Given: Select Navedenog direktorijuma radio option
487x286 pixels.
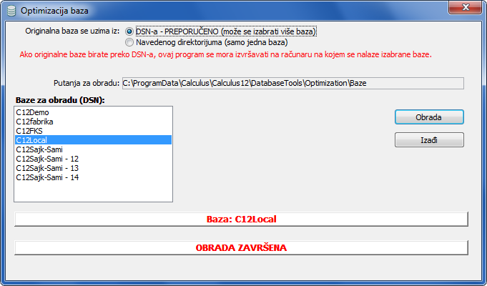Looking at the screenshot, I should point(129,42).
